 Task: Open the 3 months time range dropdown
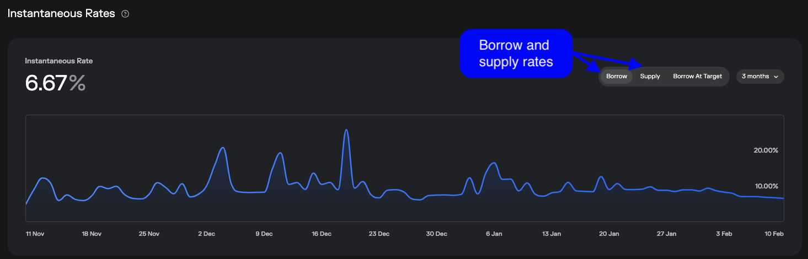pos(759,77)
